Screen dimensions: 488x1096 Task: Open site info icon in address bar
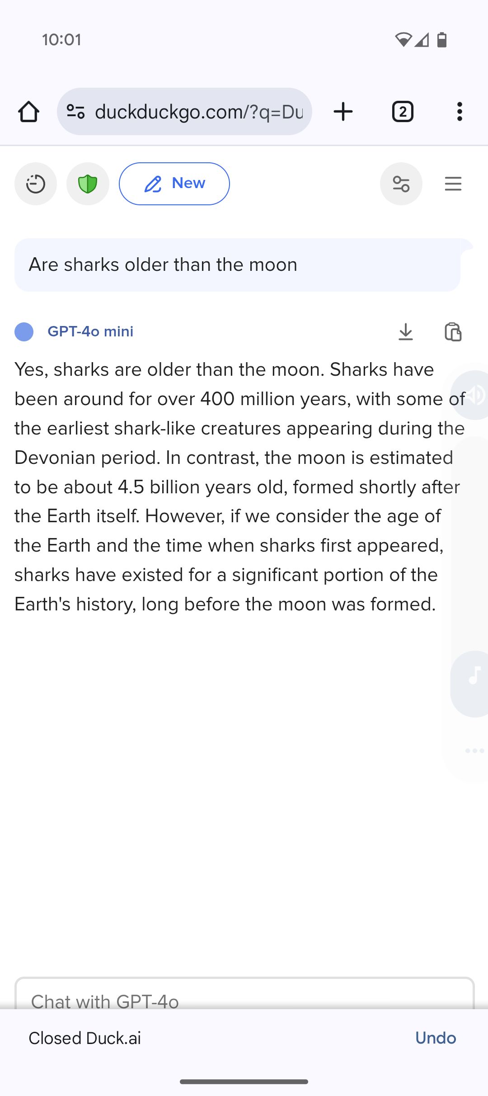pyautogui.click(x=75, y=112)
